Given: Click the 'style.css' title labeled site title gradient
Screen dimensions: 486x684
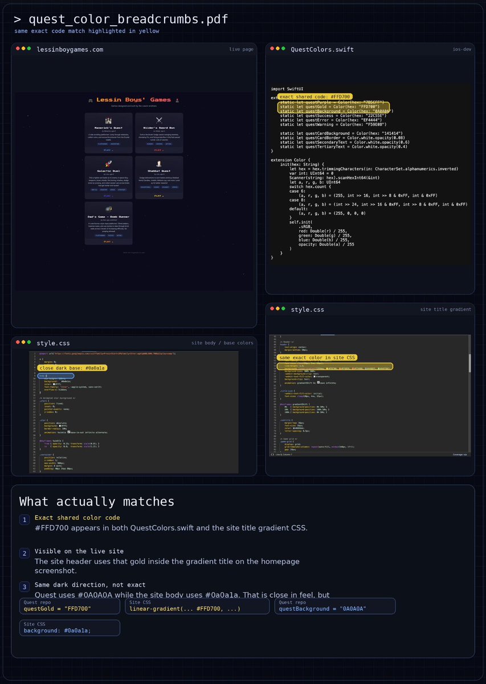Looking at the screenshot, I should tap(308, 309).
